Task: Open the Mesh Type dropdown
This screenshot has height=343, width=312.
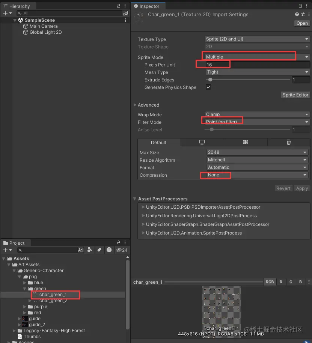Action: [x=257, y=72]
